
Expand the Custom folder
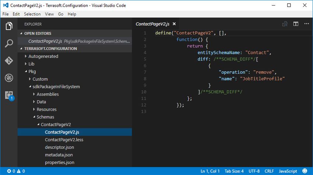point(30,79)
